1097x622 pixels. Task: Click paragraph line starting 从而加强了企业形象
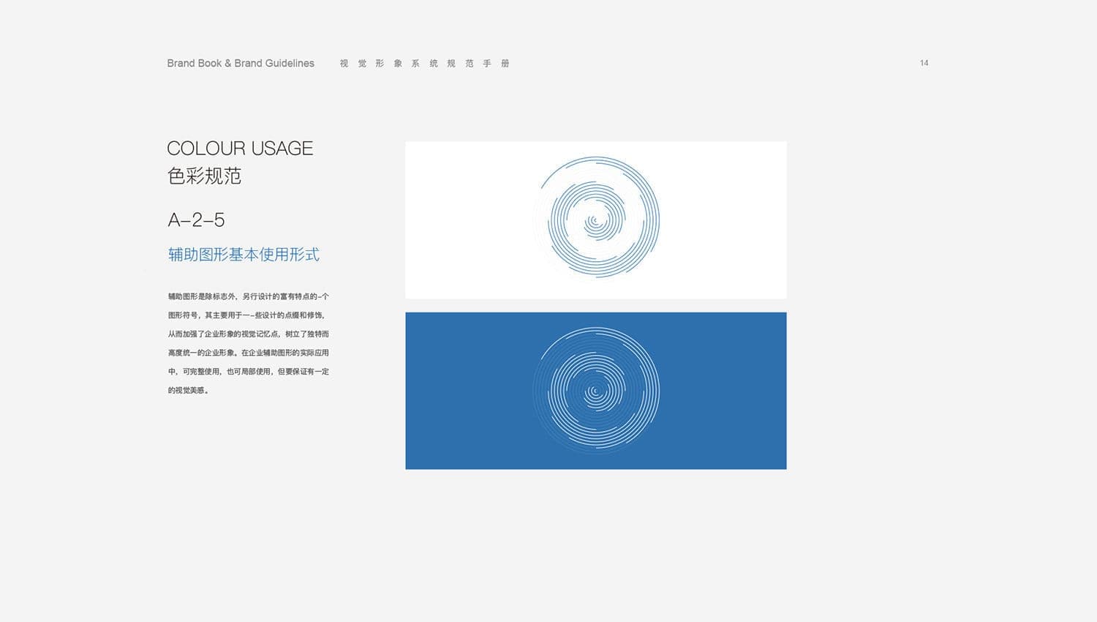[248, 334]
